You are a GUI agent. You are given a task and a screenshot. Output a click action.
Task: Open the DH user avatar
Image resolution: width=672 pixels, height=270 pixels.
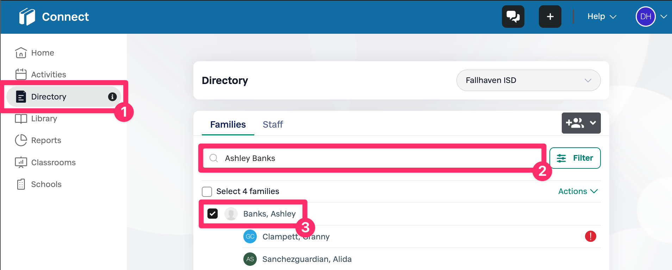[645, 17]
